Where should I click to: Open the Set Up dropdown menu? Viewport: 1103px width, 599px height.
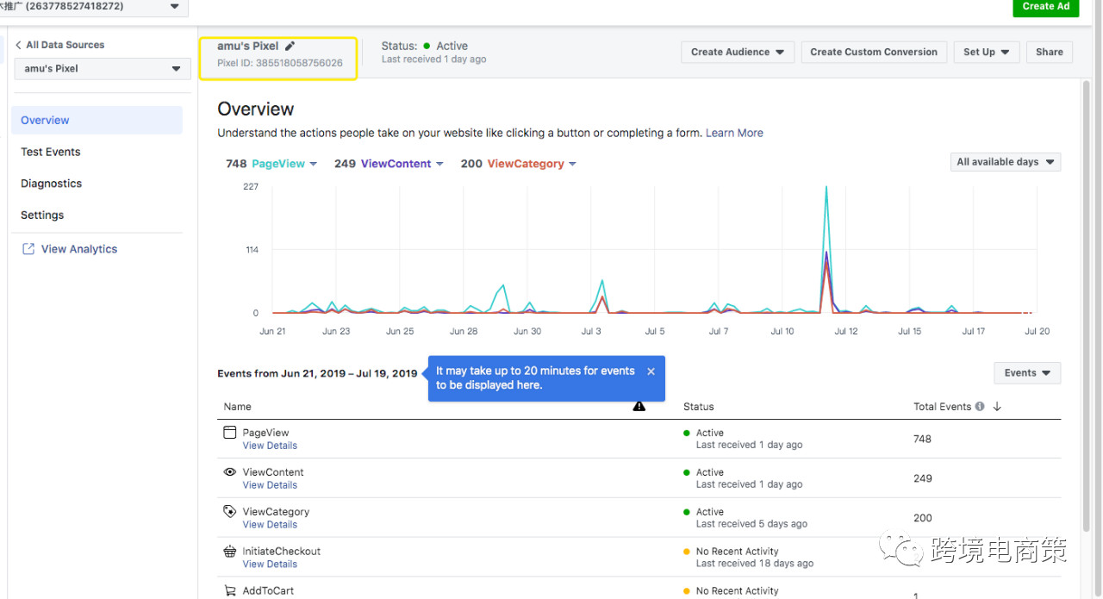[x=987, y=52]
